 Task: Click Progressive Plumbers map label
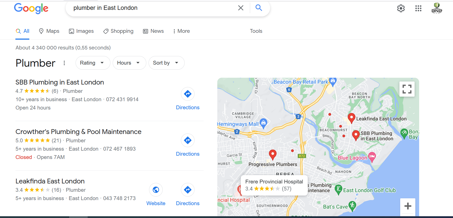click(273, 164)
